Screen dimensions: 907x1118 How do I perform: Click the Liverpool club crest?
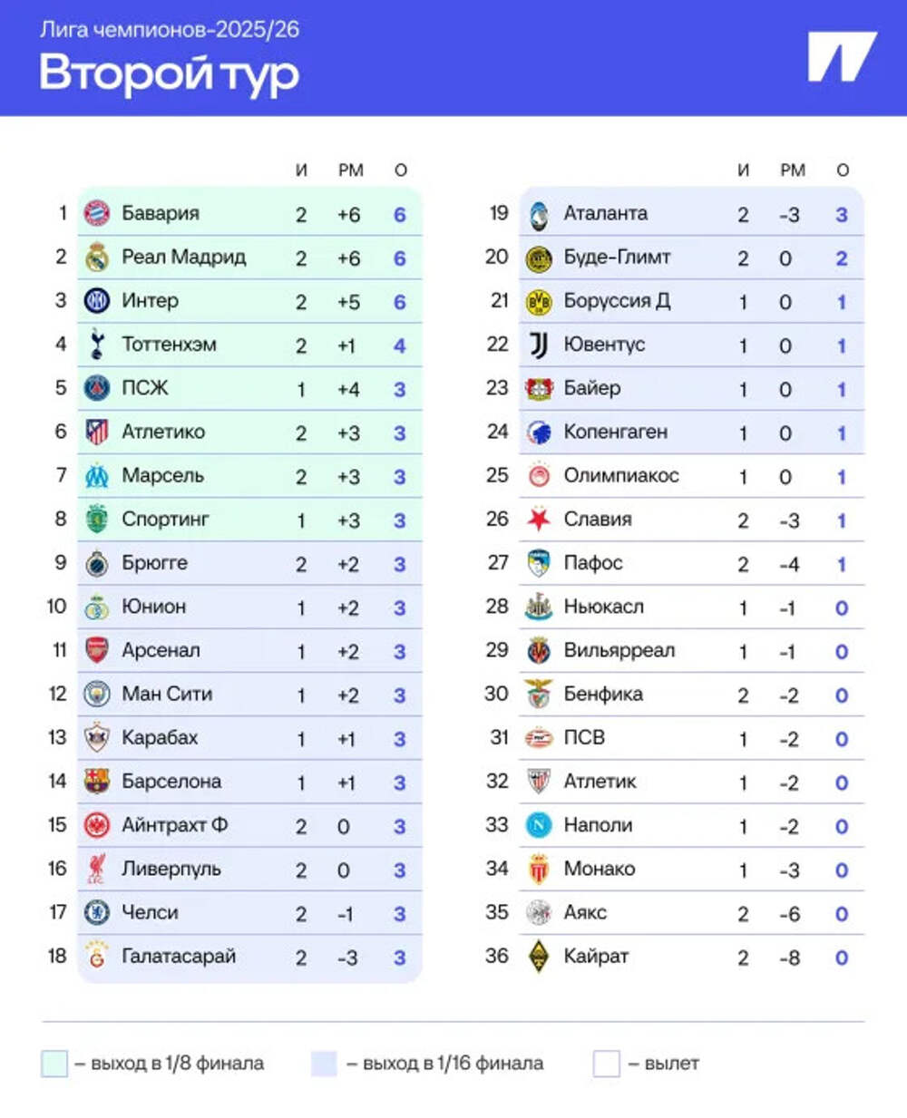point(97,869)
